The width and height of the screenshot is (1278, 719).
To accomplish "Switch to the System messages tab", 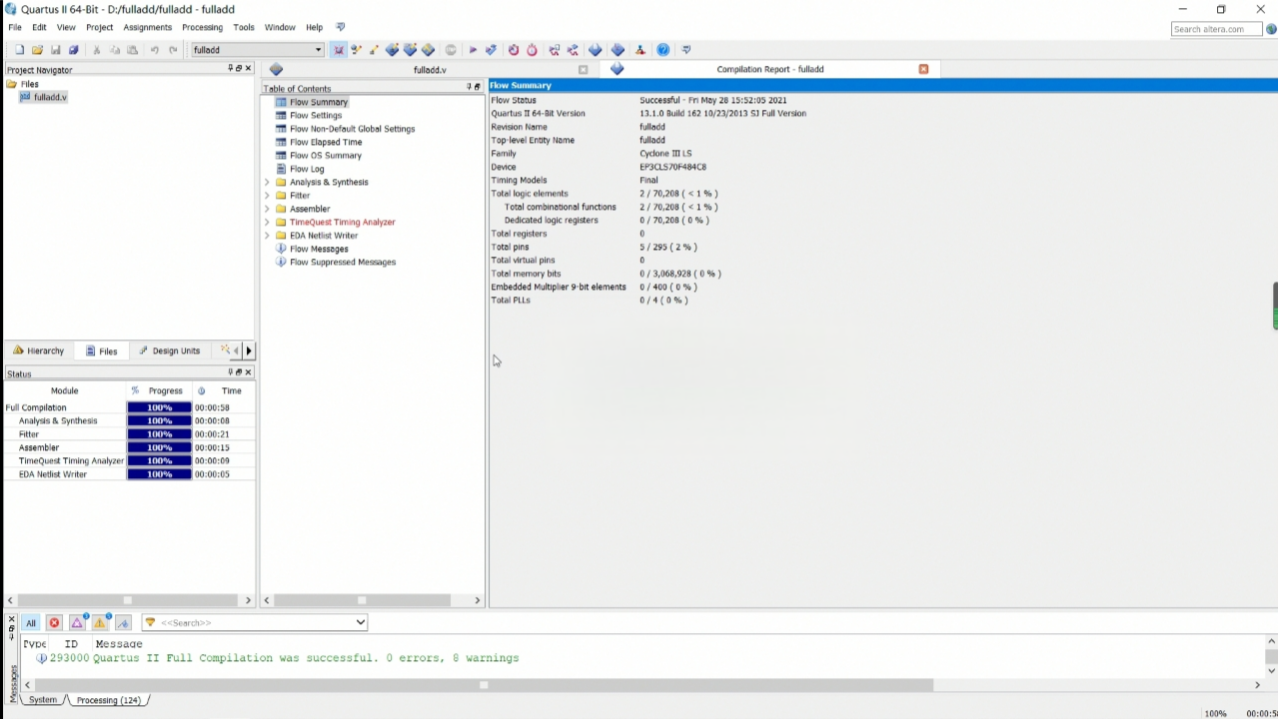I will [x=43, y=700].
